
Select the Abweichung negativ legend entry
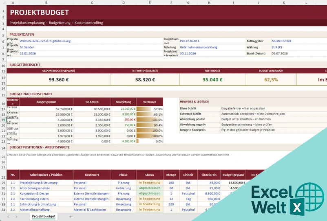click(x=200, y=125)
